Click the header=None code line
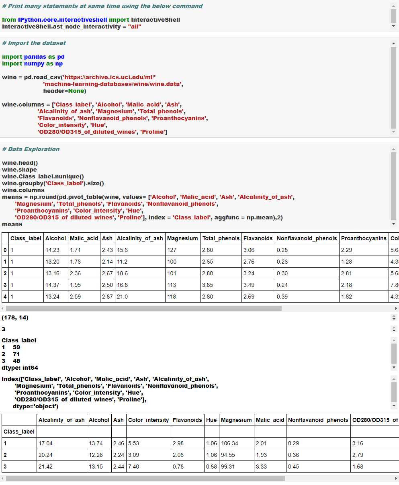Image resolution: width=399 pixels, height=485 pixels. coord(65,91)
